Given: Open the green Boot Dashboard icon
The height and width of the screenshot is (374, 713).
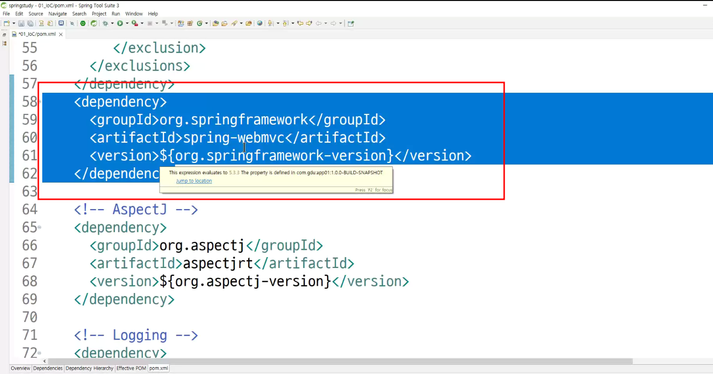Looking at the screenshot, I should click(83, 23).
